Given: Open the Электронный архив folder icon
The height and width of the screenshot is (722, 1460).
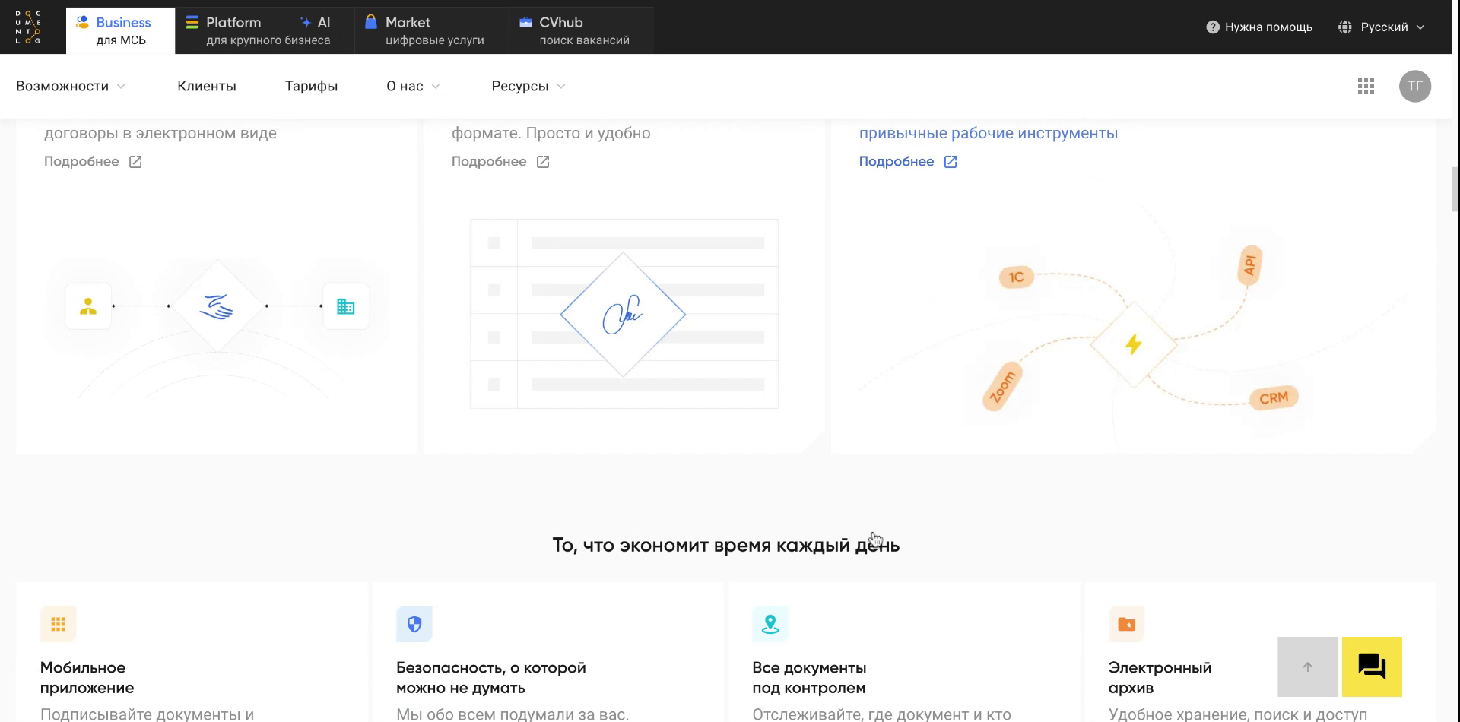Looking at the screenshot, I should tap(1125, 623).
